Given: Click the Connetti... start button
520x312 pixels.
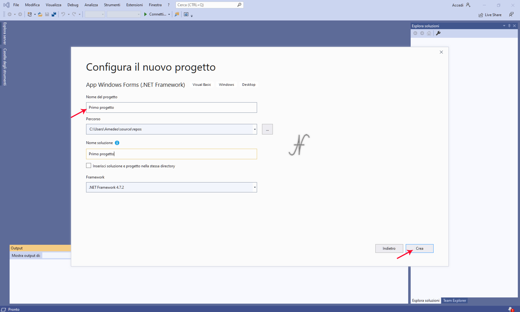Looking at the screenshot, I should (158, 14).
